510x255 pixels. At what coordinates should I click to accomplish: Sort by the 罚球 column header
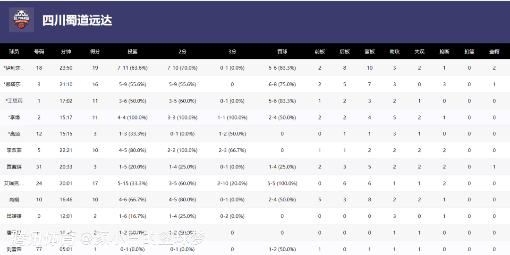coord(282,52)
